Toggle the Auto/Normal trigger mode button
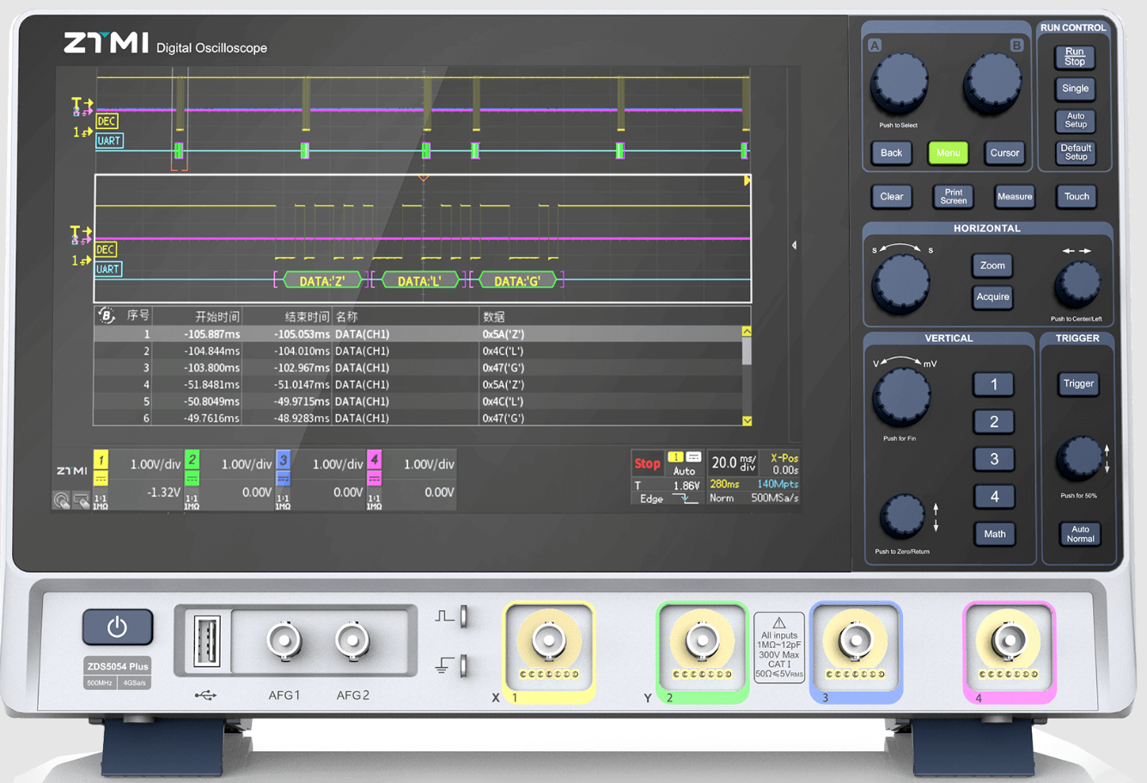 (1079, 534)
